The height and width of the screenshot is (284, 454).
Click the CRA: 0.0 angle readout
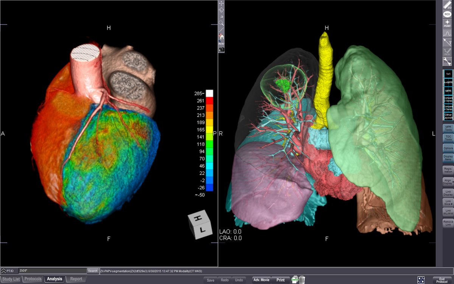pos(230,238)
